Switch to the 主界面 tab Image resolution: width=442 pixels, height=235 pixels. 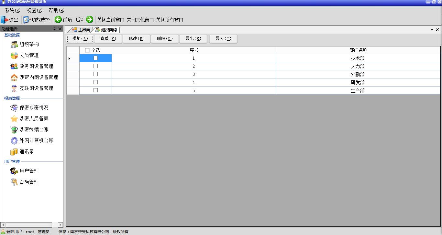[x=81, y=30]
